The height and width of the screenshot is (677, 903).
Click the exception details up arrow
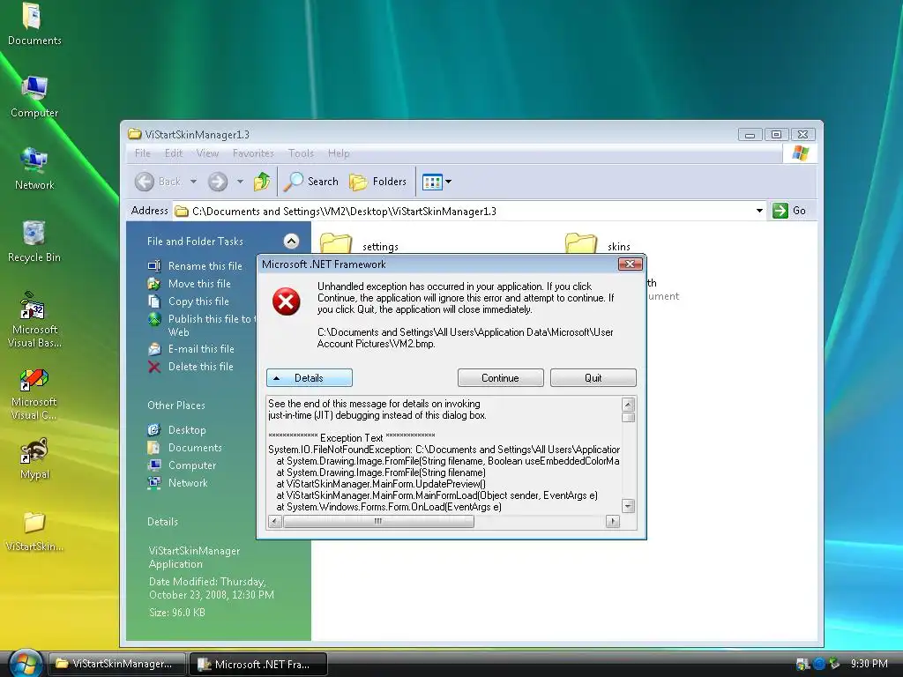tap(628, 404)
